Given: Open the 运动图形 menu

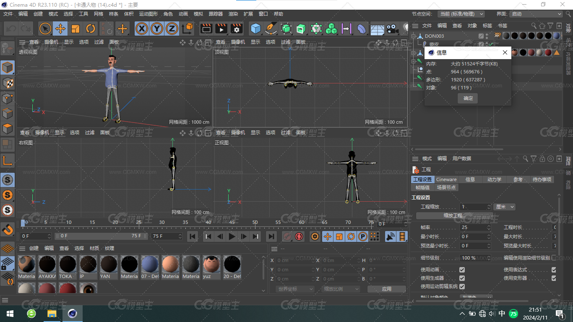Looking at the screenshot, I should (148, 14).
